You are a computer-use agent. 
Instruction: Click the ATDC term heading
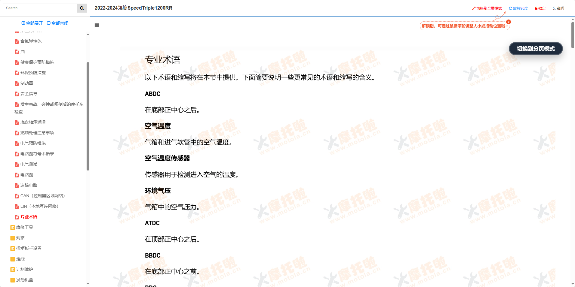(x=152, y=223)
